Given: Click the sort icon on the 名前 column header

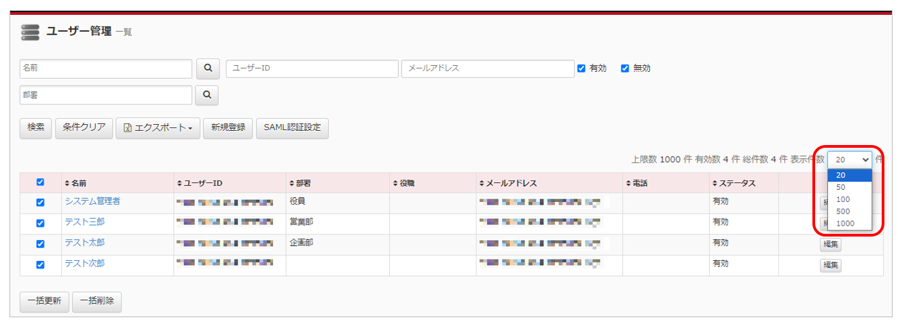Looking at the screenshot, I should (x=67, y=184).
